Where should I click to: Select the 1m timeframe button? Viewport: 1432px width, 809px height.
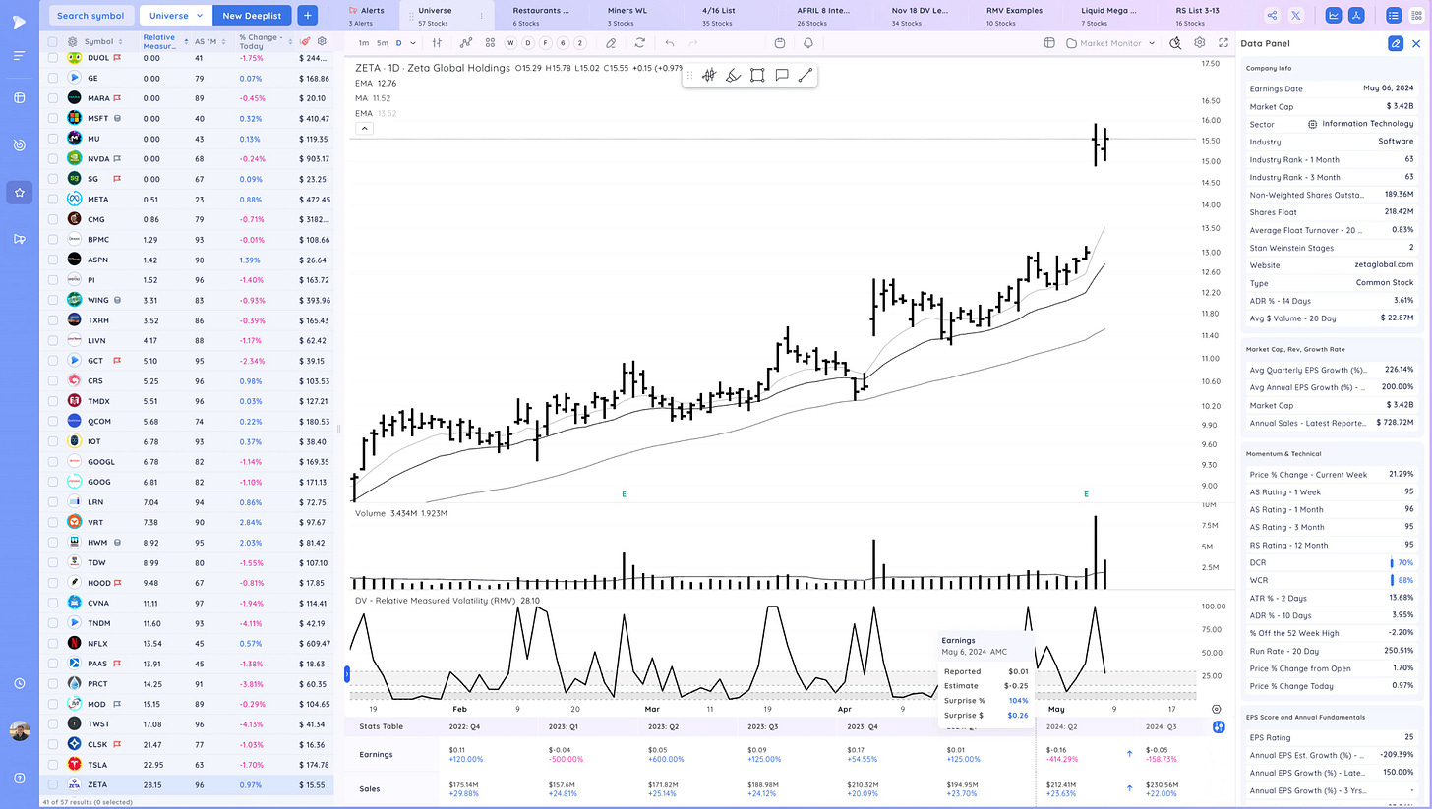(364, 43)
